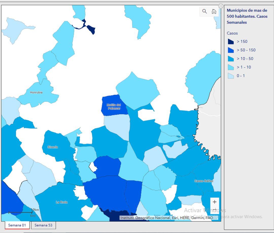Click the '0 - 1' lightest legend swatch
The height and width of the screenshot is (233, 274).
(x=231, y=76)
